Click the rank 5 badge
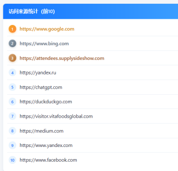 (12, 87)
